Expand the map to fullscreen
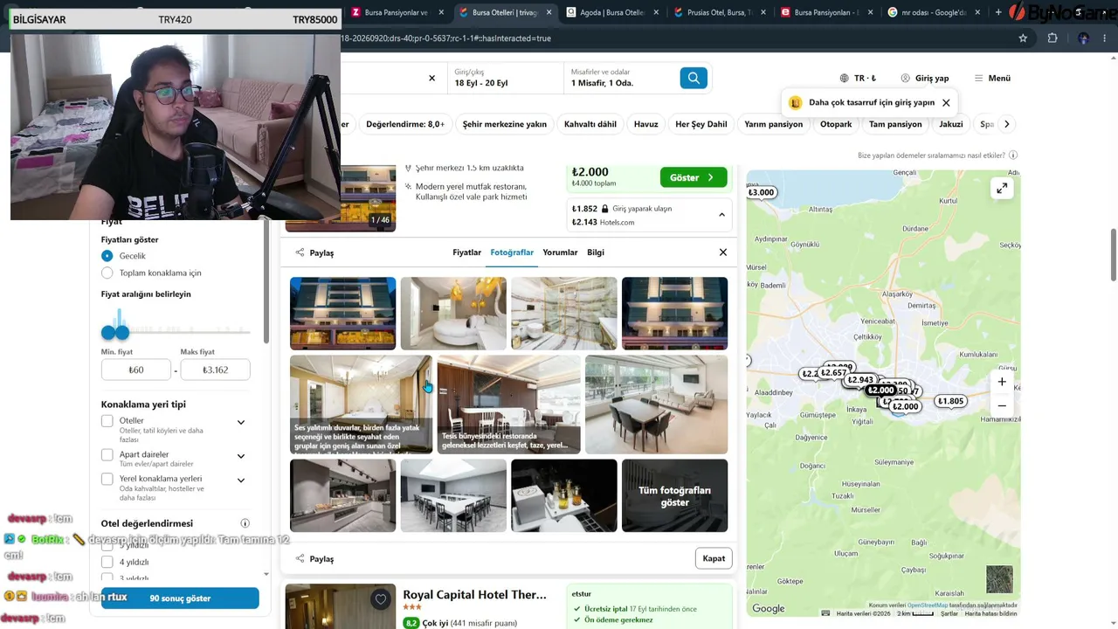The image size is (1118, 629). (1002, 189)
